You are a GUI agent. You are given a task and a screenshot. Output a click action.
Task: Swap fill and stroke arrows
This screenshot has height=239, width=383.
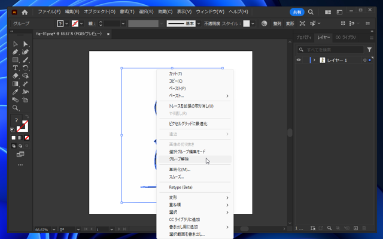[27, 117]
